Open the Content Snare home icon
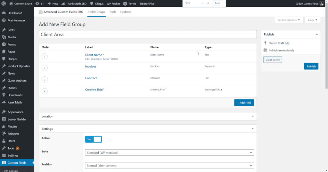The height and width of the screenshot is (172, 328). tap(11, 4)
